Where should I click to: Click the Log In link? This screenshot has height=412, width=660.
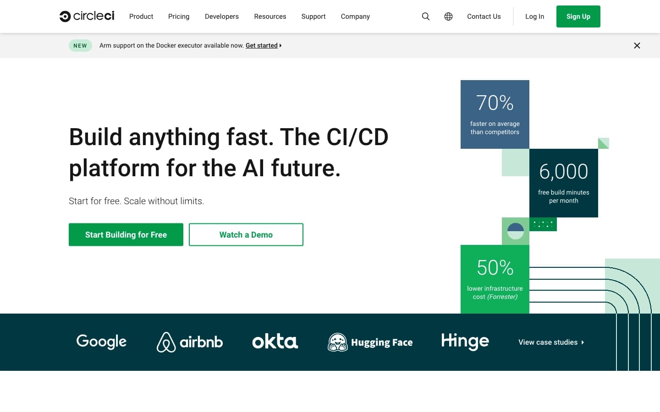coord(534,16)
